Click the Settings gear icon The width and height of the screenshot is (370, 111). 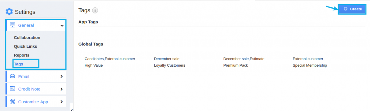pyautogui.click(x=9, y=11)
